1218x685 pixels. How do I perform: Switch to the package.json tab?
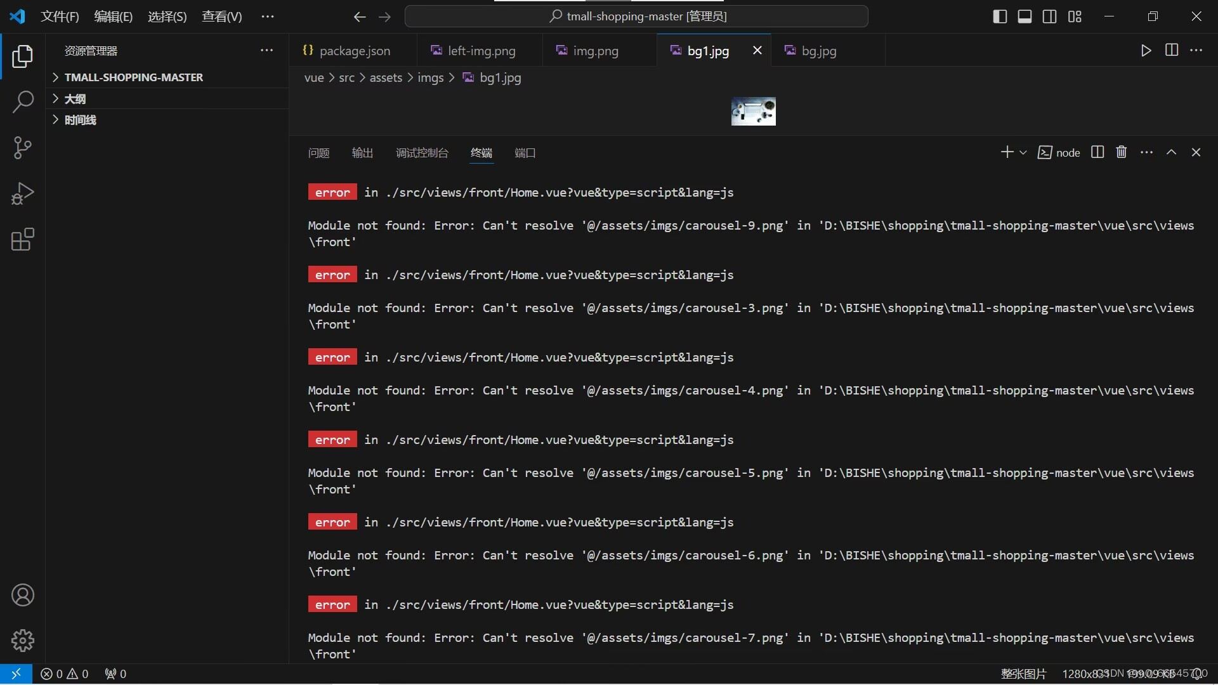354,51
